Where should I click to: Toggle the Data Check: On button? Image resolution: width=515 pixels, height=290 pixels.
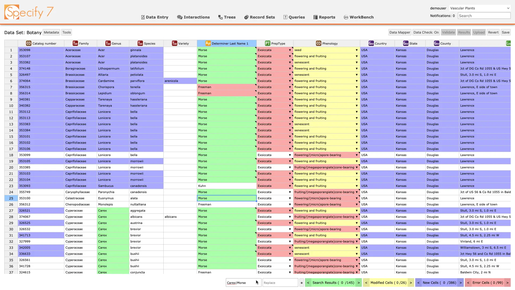point(426,32)
